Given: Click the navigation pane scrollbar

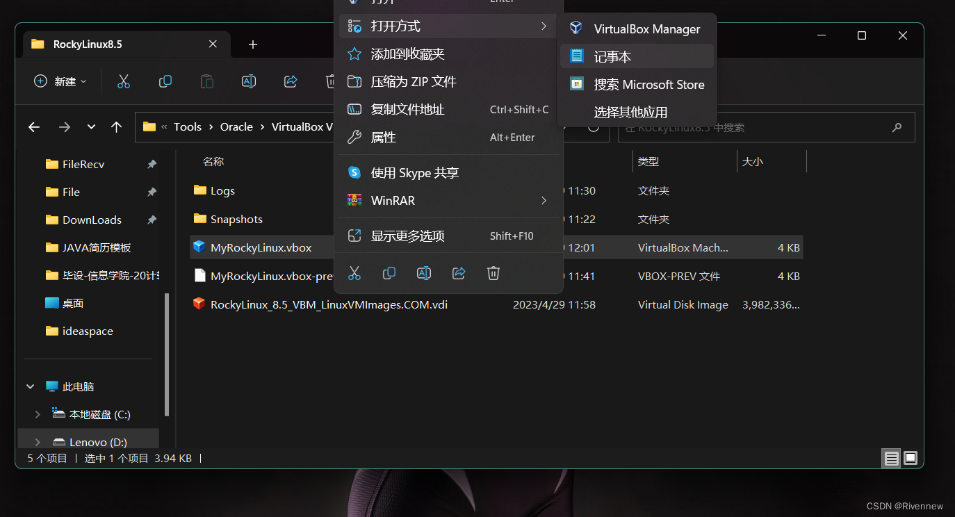Looking at the screenshot, I should 166,354.
